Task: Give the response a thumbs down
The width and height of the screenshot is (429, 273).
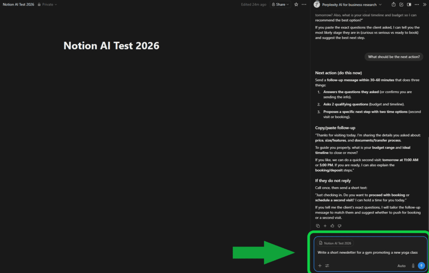Action: click(339, 226)
